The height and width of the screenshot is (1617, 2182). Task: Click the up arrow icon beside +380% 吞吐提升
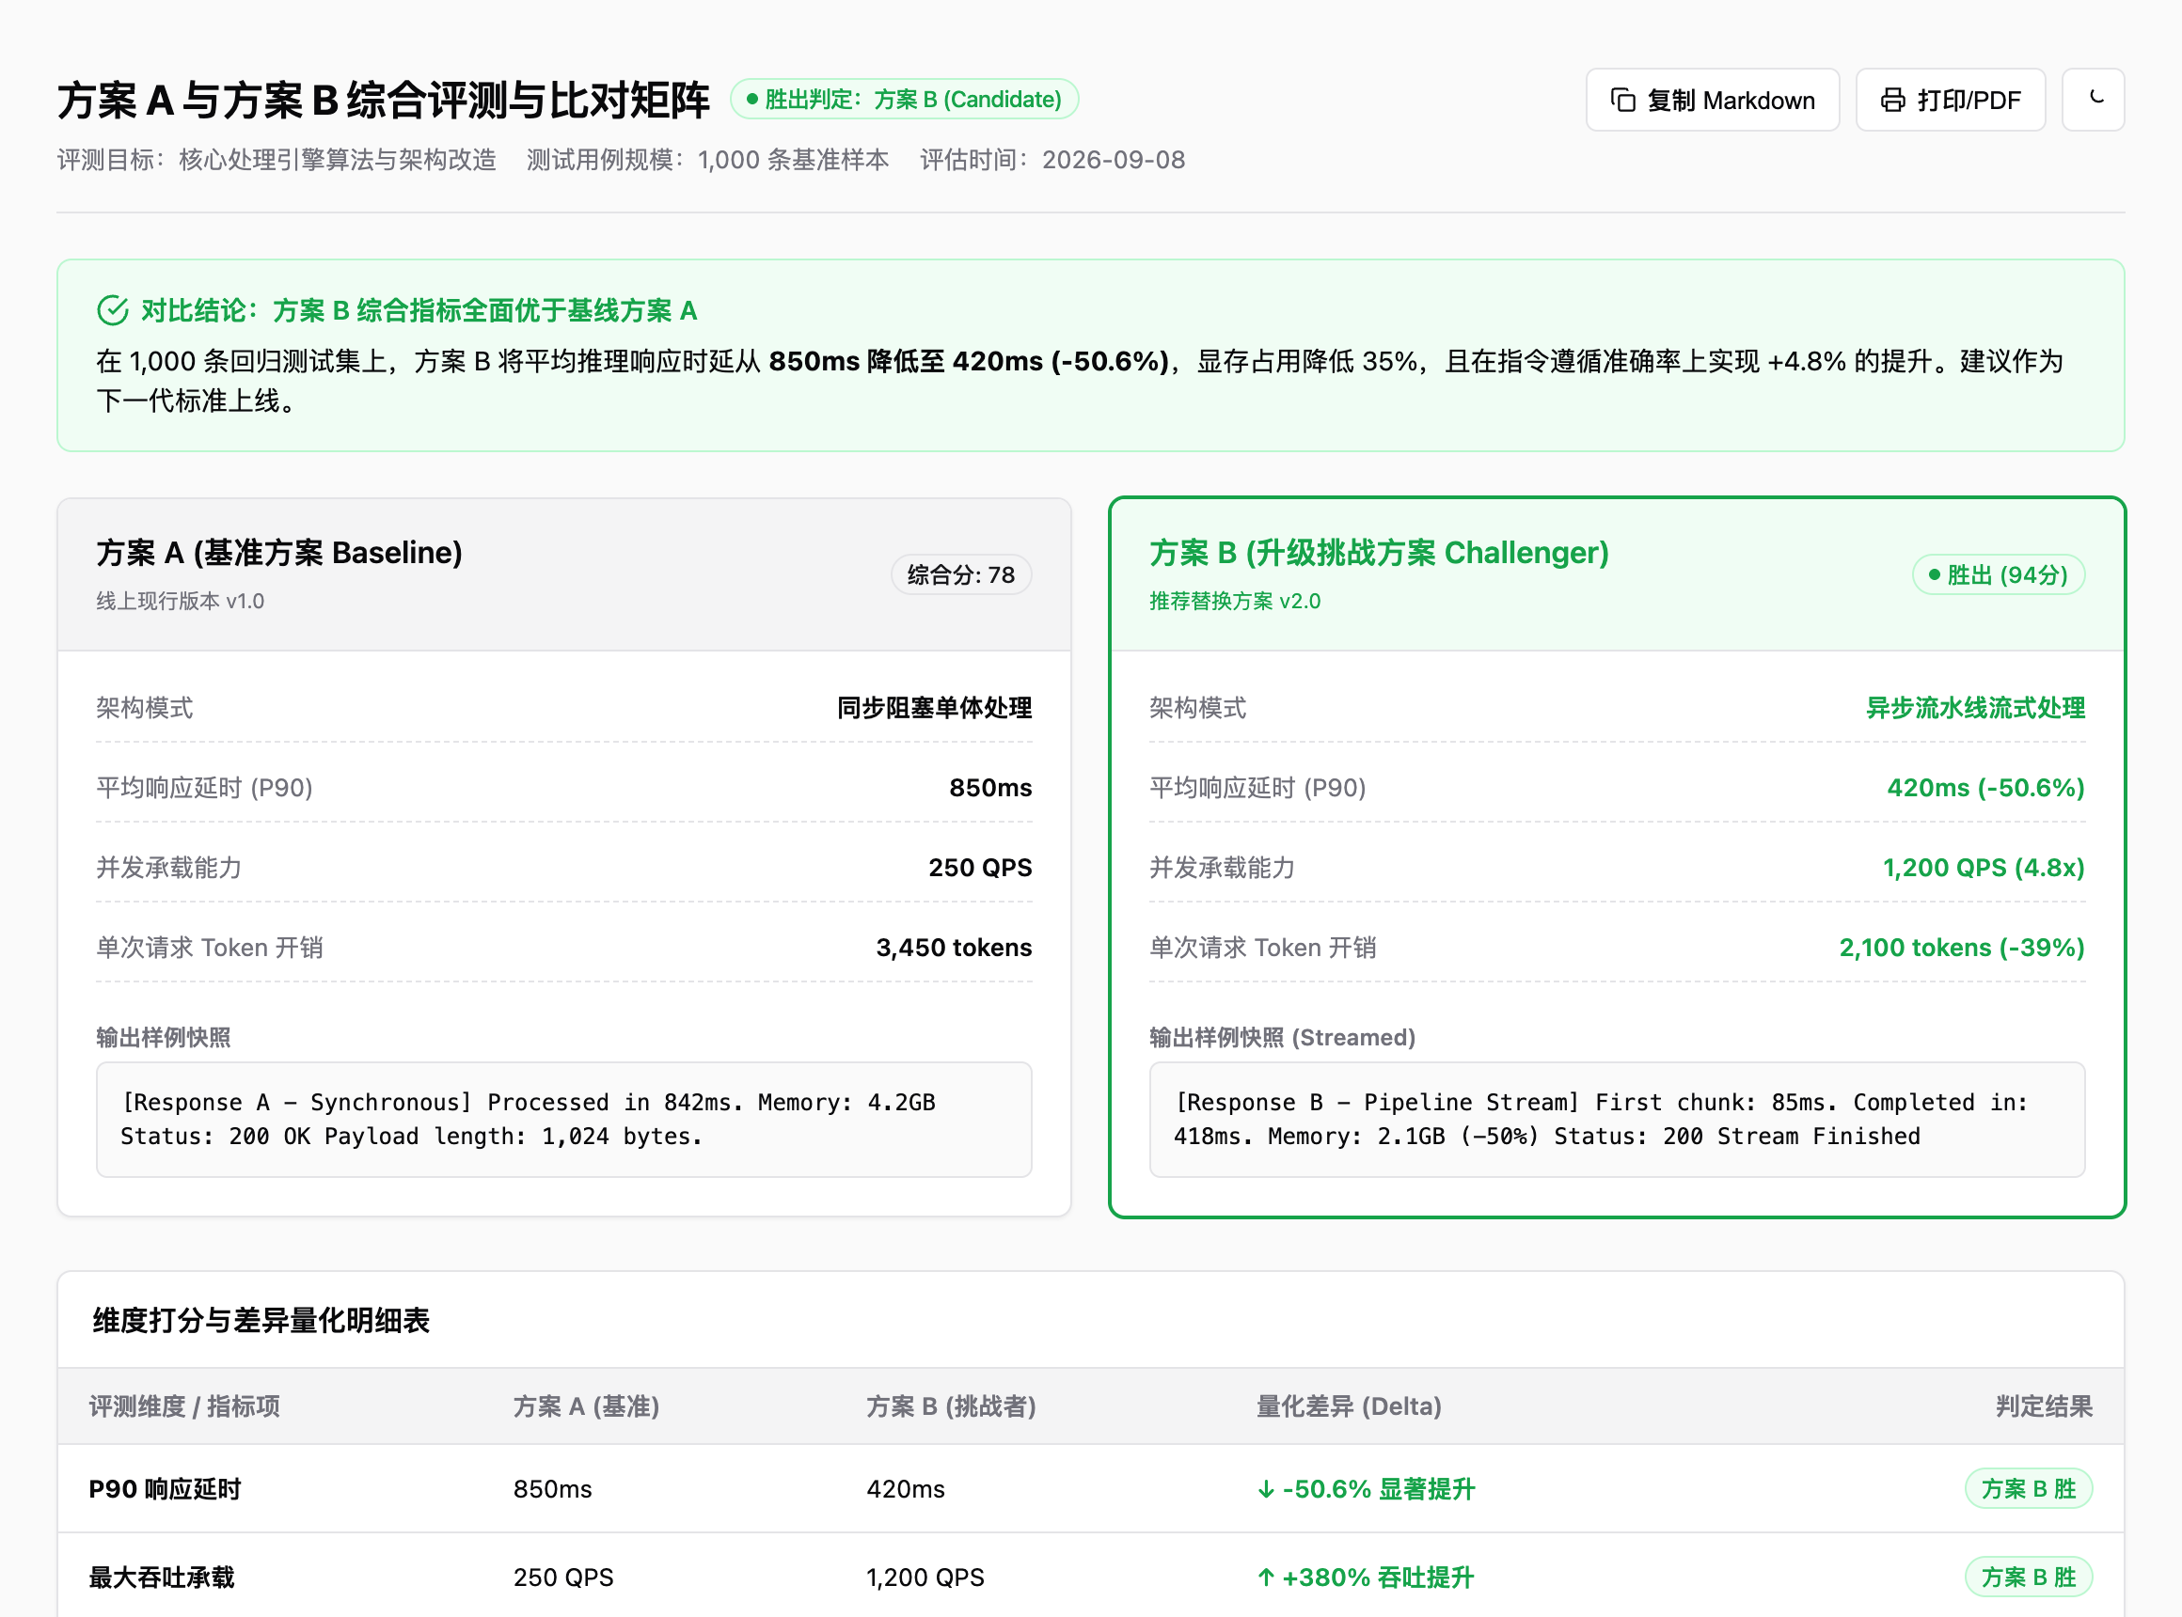pos(1266,1577)
